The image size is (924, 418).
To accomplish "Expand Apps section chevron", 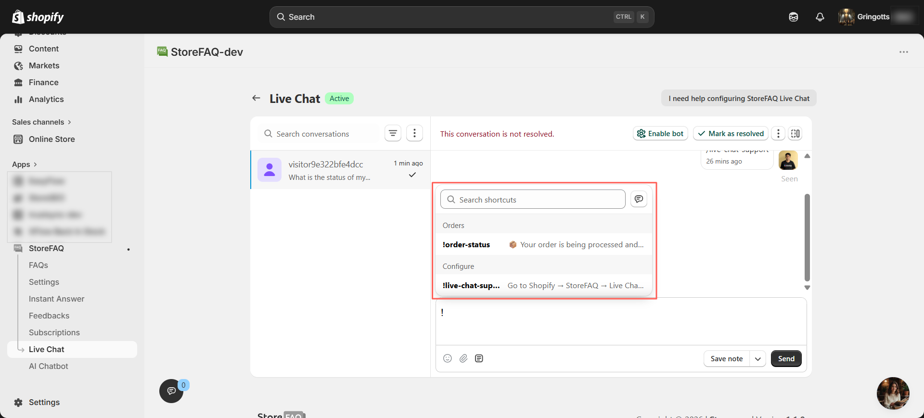I will pos(35,165).
